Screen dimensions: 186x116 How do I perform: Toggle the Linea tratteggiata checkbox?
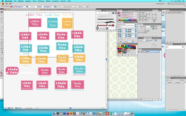[x=139, y=33]
